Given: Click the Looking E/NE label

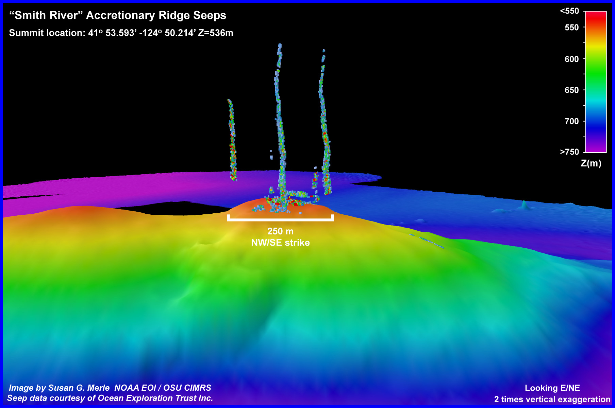Looking at the screenshot, I should tap(552, 388).
